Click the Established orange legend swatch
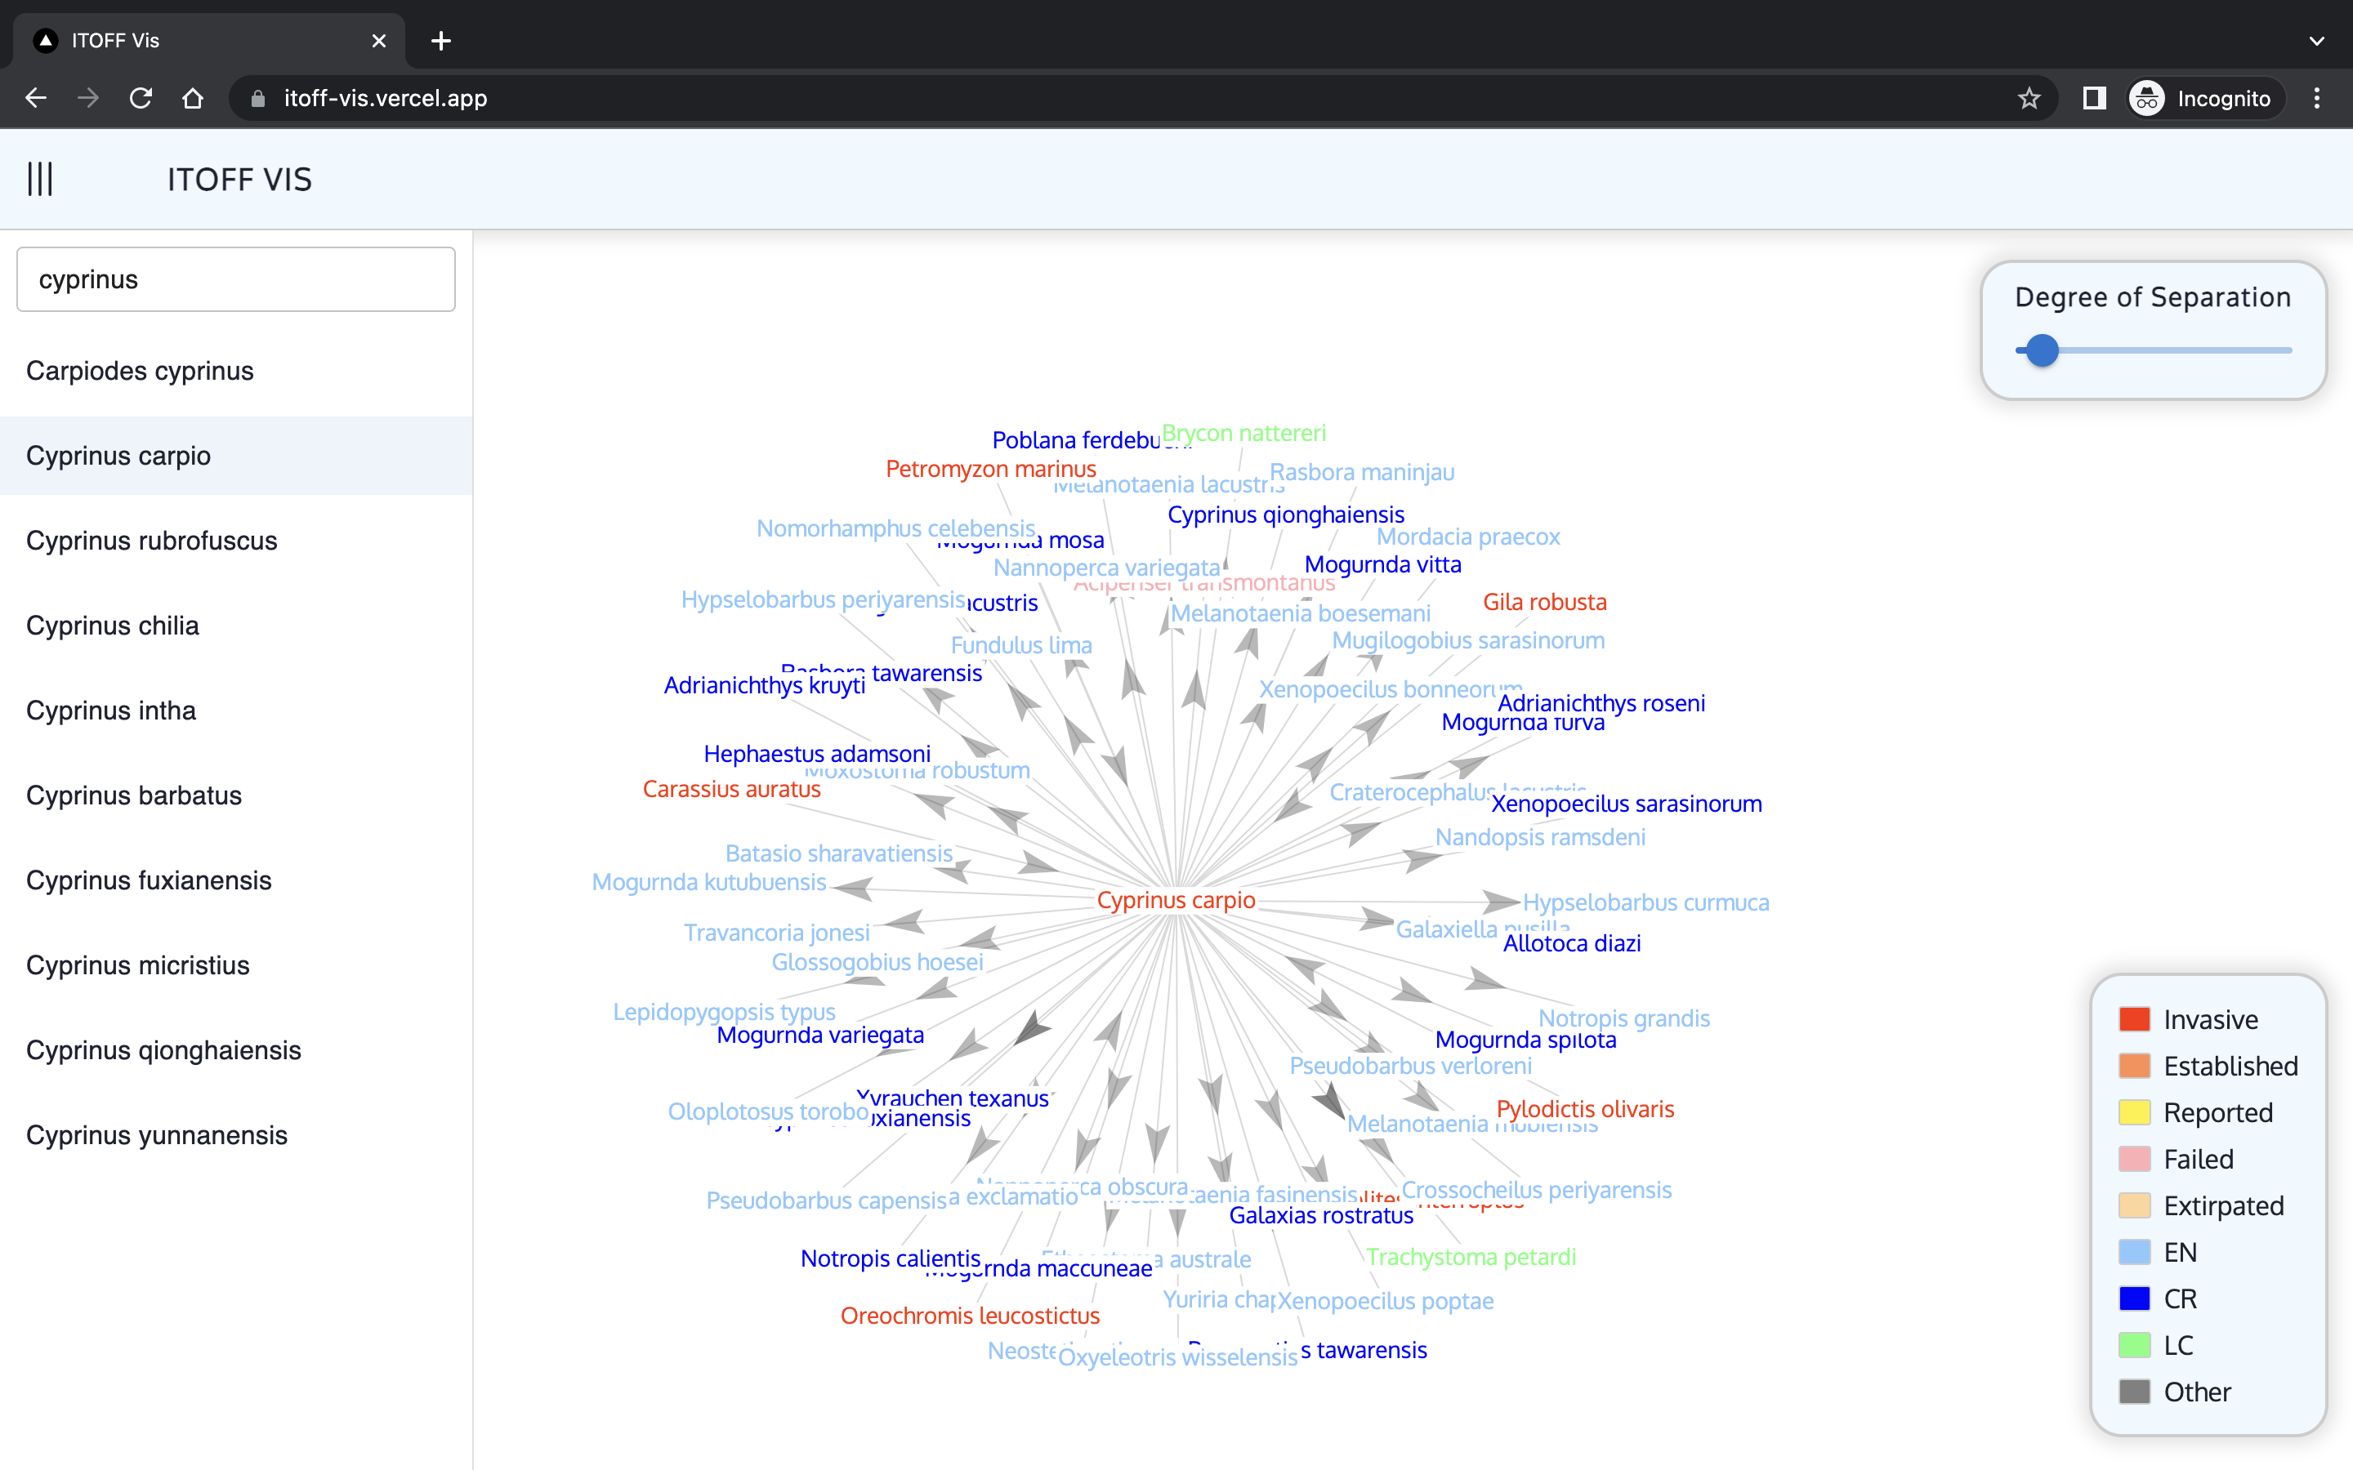 (x=2134, y=1066)
